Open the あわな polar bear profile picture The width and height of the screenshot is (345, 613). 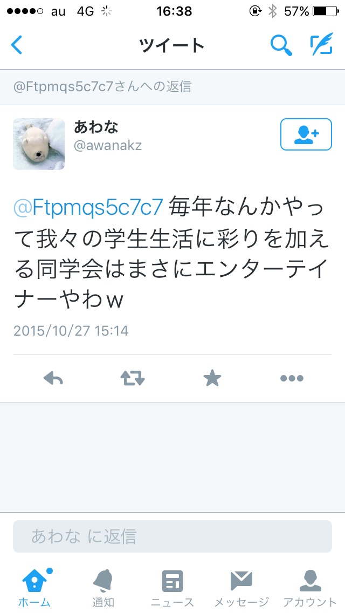(x=39, y=144)
